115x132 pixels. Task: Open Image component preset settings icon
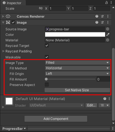click(102, 22)
